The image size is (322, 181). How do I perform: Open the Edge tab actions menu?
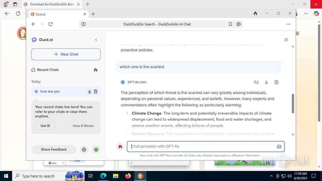(x=15, y=4)
